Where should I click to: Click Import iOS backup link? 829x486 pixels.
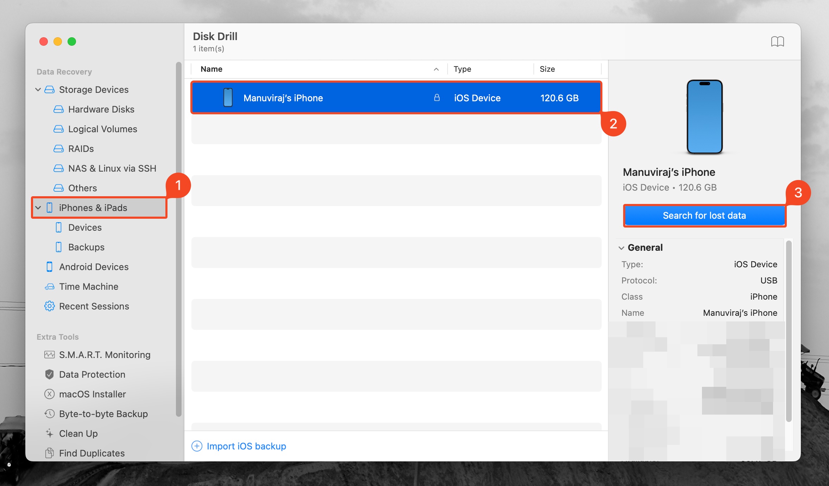point(246,446)
